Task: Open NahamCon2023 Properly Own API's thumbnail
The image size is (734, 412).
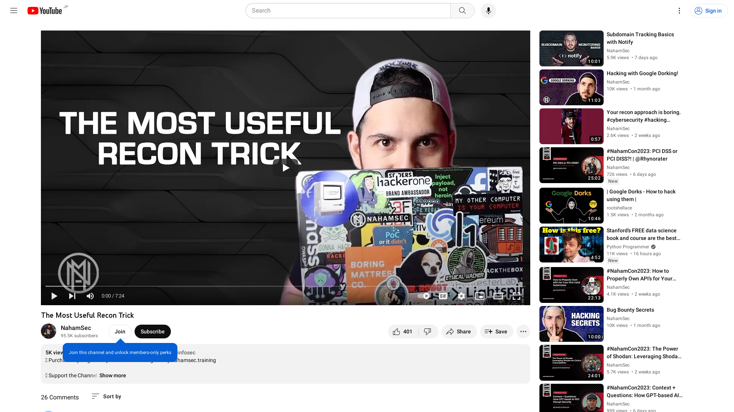Action: click(x=571, y=285)
